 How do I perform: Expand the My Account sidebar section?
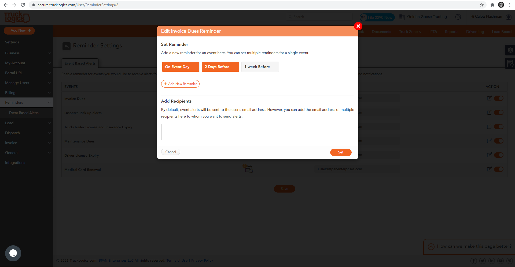click(27, 63)
